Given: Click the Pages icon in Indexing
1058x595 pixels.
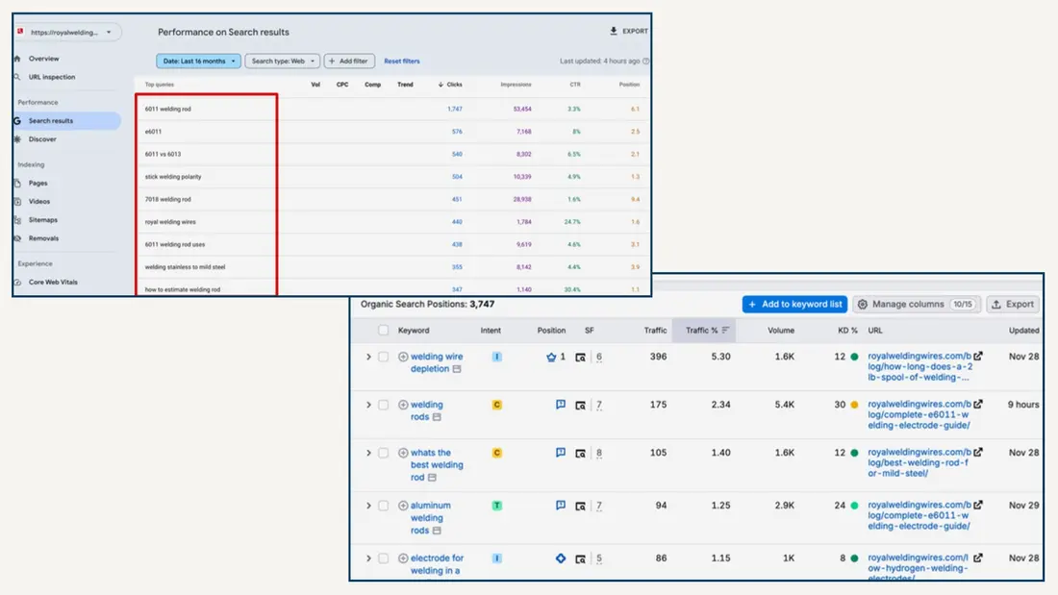Looking at the screenshot, I should (x=17, y=183).
